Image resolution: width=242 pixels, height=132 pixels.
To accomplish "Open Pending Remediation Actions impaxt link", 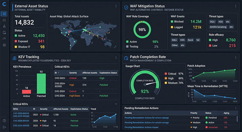I will pyautogui.click(x=141, y=127).
